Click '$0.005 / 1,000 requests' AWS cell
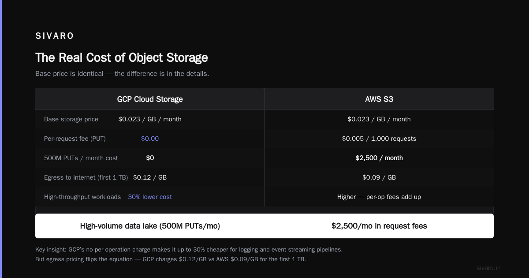This screenshot has height=278, width=529. pos(379,139)
